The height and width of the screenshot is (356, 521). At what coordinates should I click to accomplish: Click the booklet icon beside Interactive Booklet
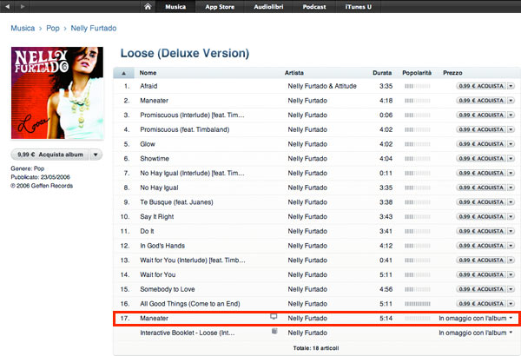click(x=274, y=332)
